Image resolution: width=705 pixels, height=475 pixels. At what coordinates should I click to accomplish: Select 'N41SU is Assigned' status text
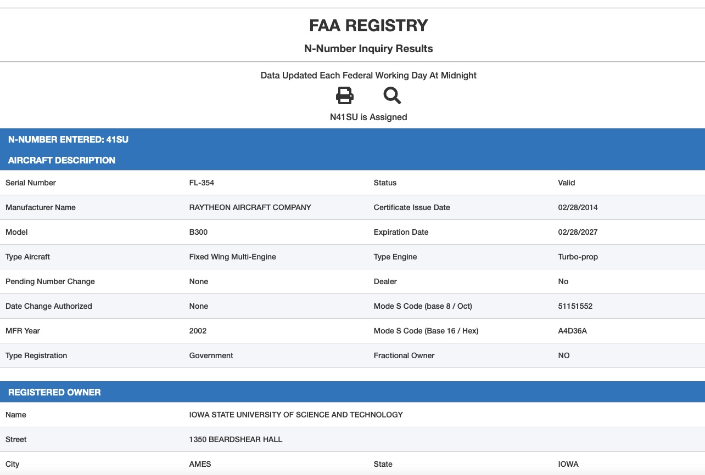point(368,117)
